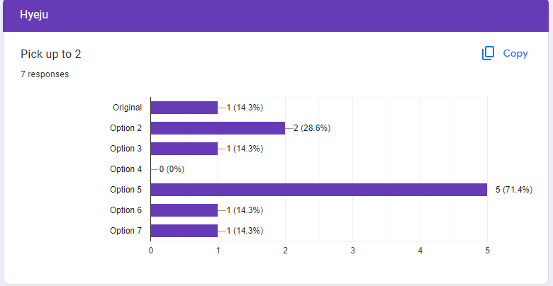The height and width of the screenshot is (286, 553).
Task: Click the '7 responses' text
Action: 45,74
